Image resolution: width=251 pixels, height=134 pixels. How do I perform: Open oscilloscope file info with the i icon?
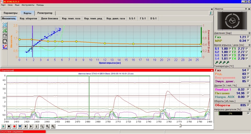[36, 126]
